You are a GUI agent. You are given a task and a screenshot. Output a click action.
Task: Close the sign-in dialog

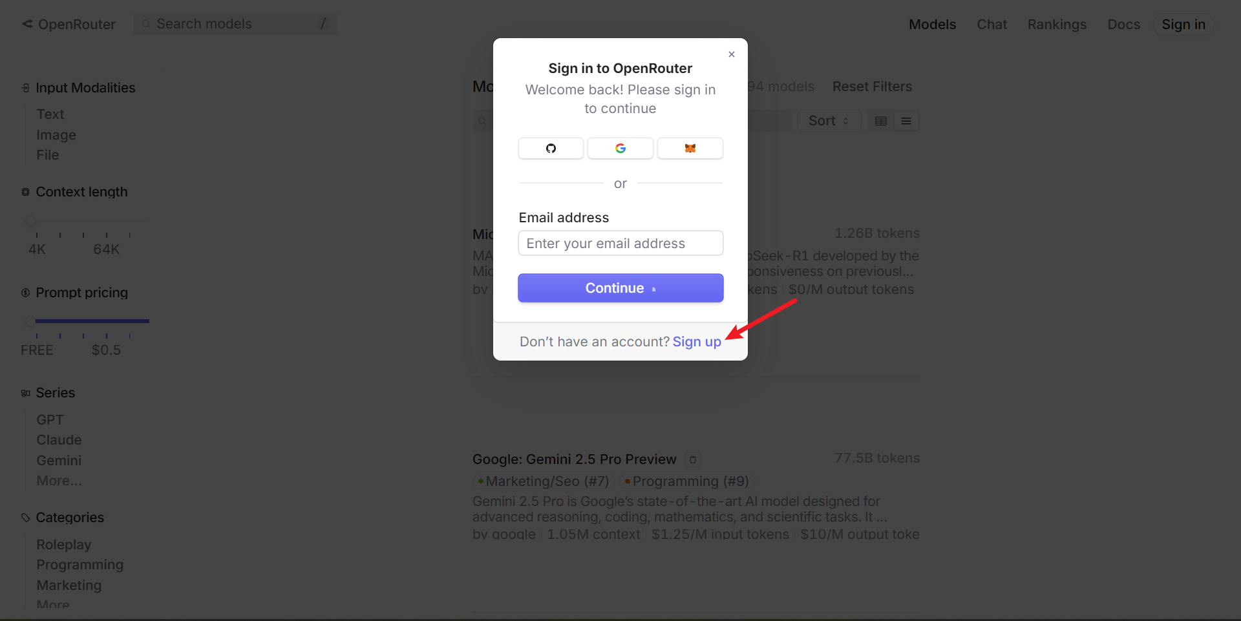click(732, 54)
